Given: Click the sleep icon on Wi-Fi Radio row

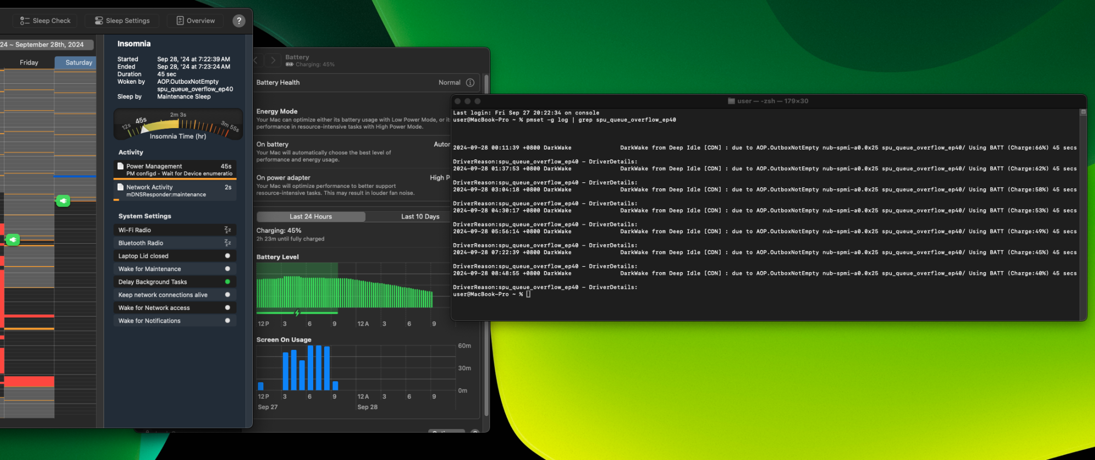Looking at the screenshot, I should pos(227,230).
